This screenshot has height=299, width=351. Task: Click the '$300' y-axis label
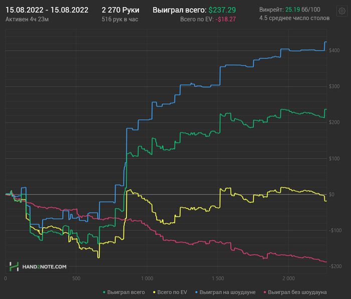pyautogui.click(x=334, y=86)
